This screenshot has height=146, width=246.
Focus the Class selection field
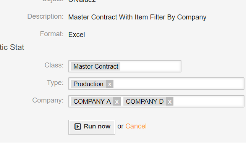point(125,66)
